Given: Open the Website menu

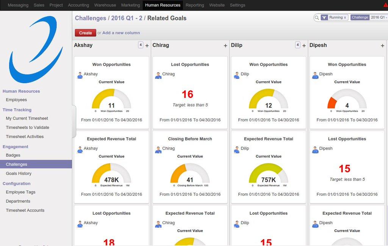Looking at the screenshot, I should [217, 5].
